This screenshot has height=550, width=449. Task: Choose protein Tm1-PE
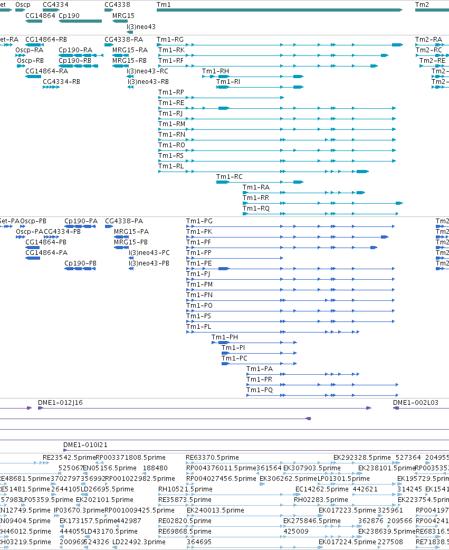[291, 269]
